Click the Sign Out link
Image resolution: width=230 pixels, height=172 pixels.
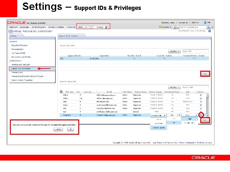point(195,23)
